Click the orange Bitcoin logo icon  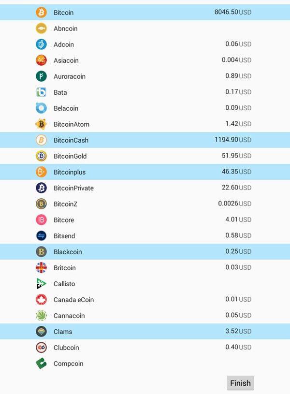point(42,13)
